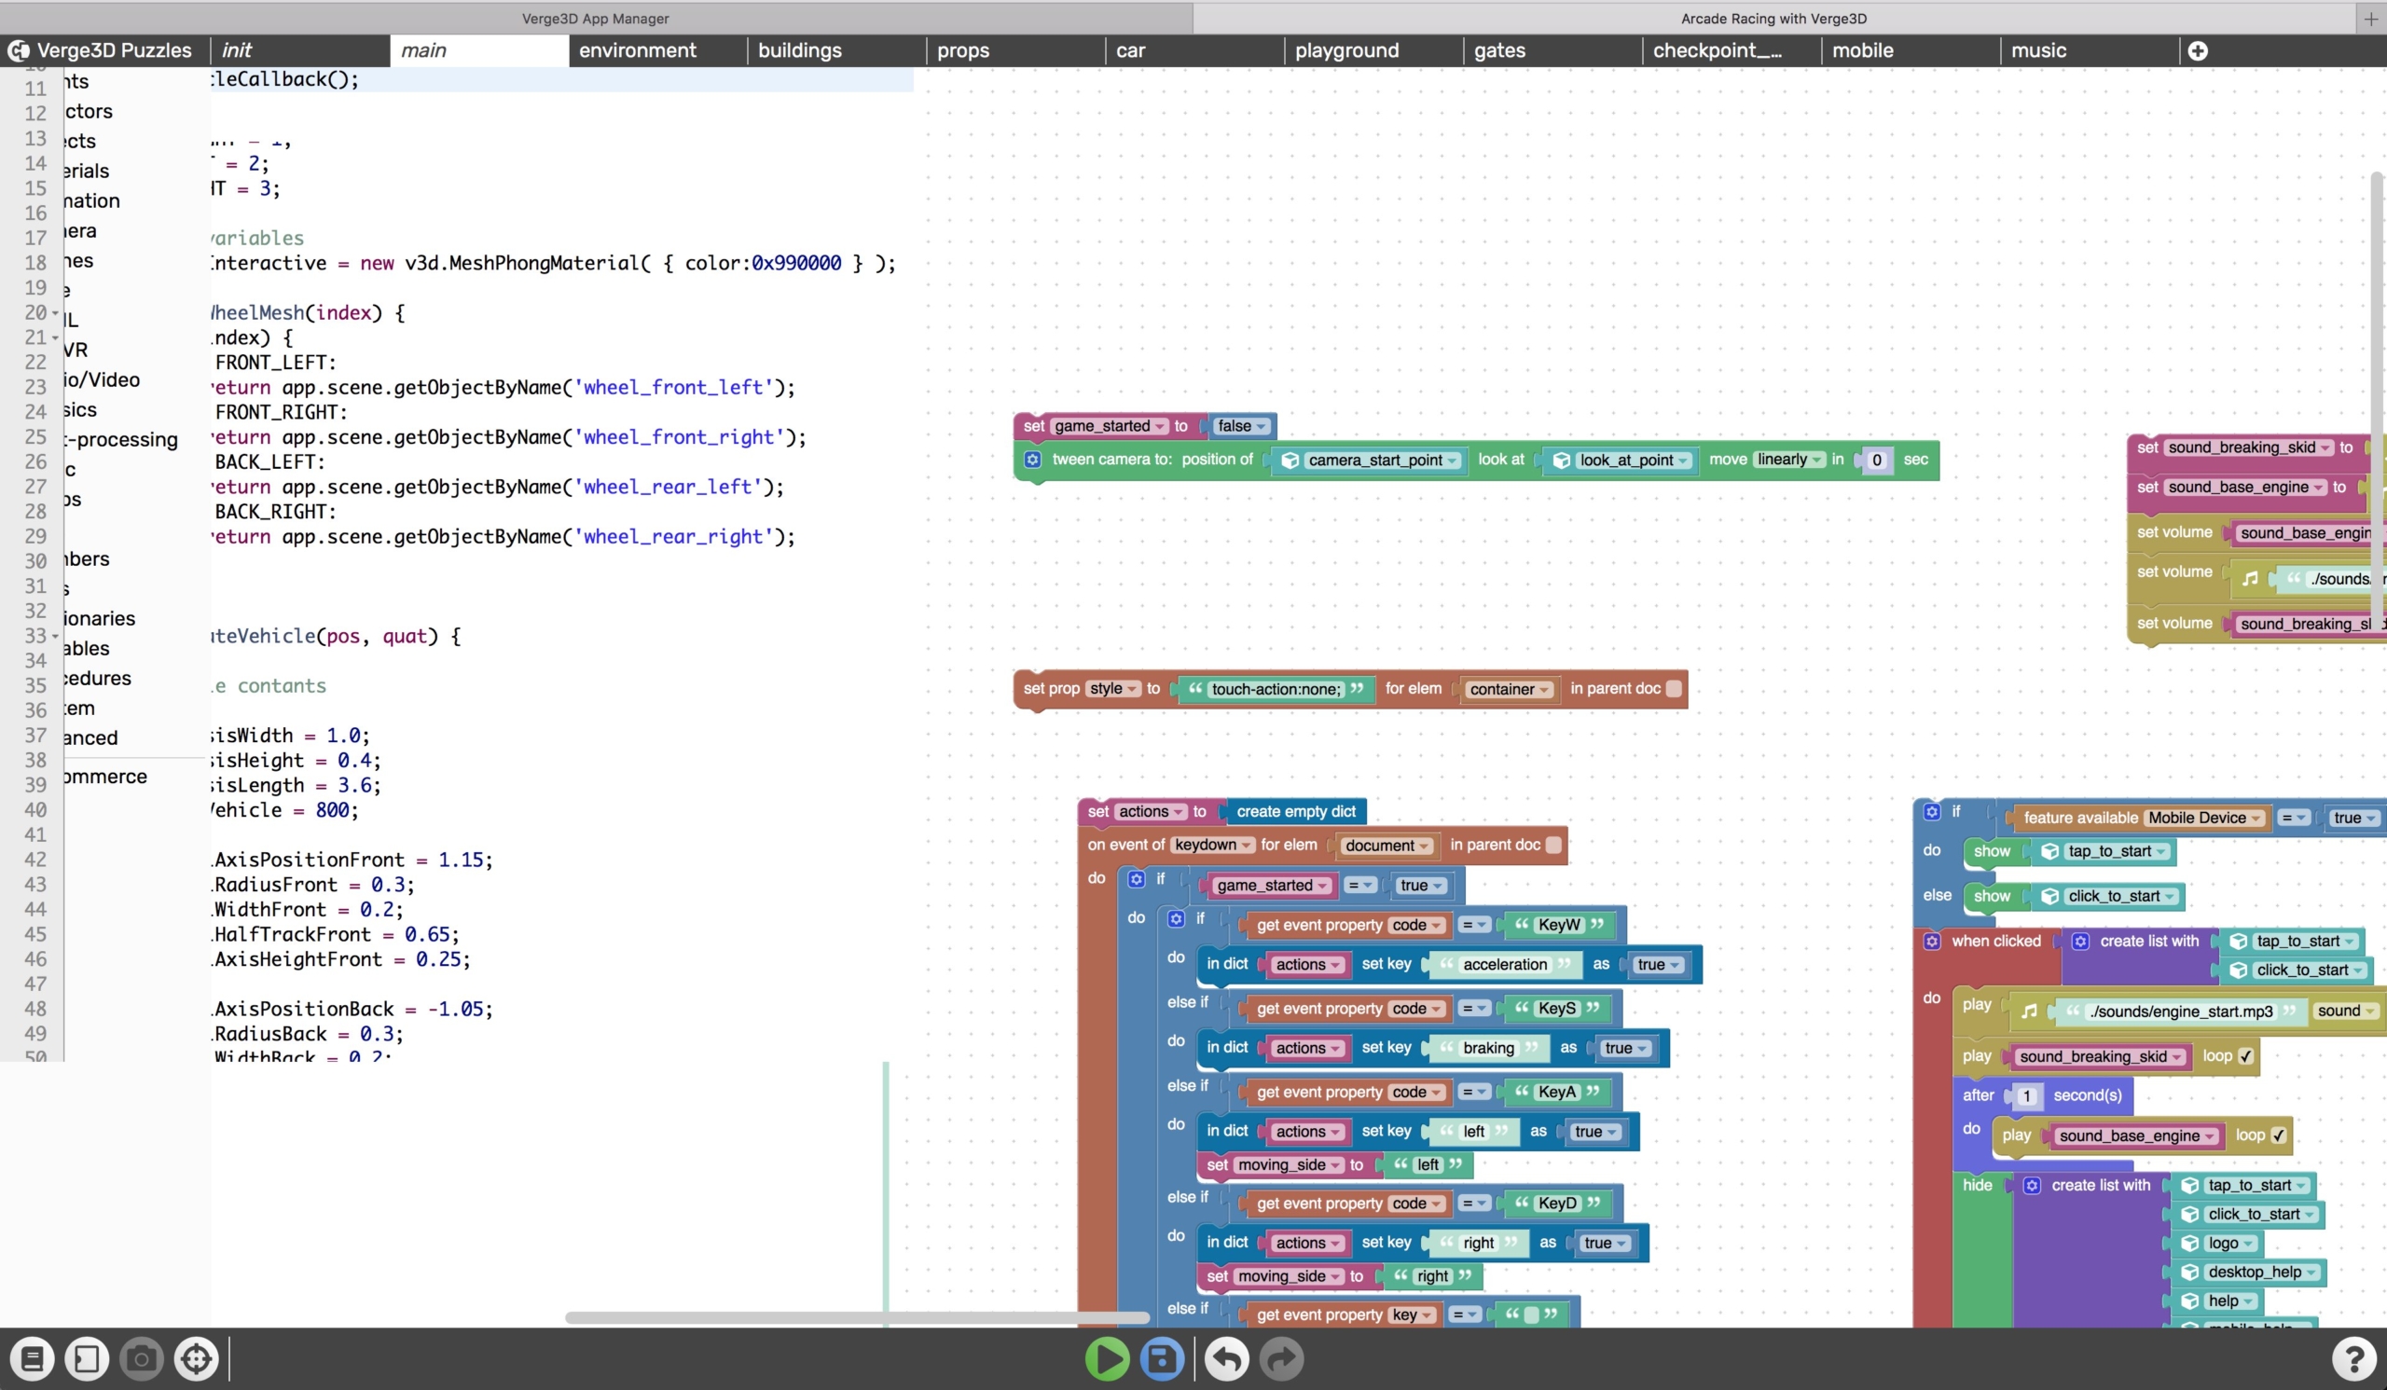
Task: Save puzzles with the blue disk icon
Action: [1162, 1358]
